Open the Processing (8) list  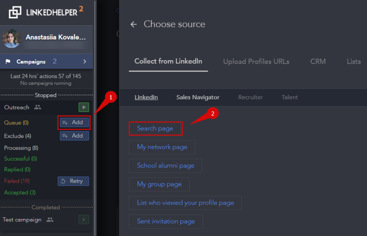coord(21,148)
